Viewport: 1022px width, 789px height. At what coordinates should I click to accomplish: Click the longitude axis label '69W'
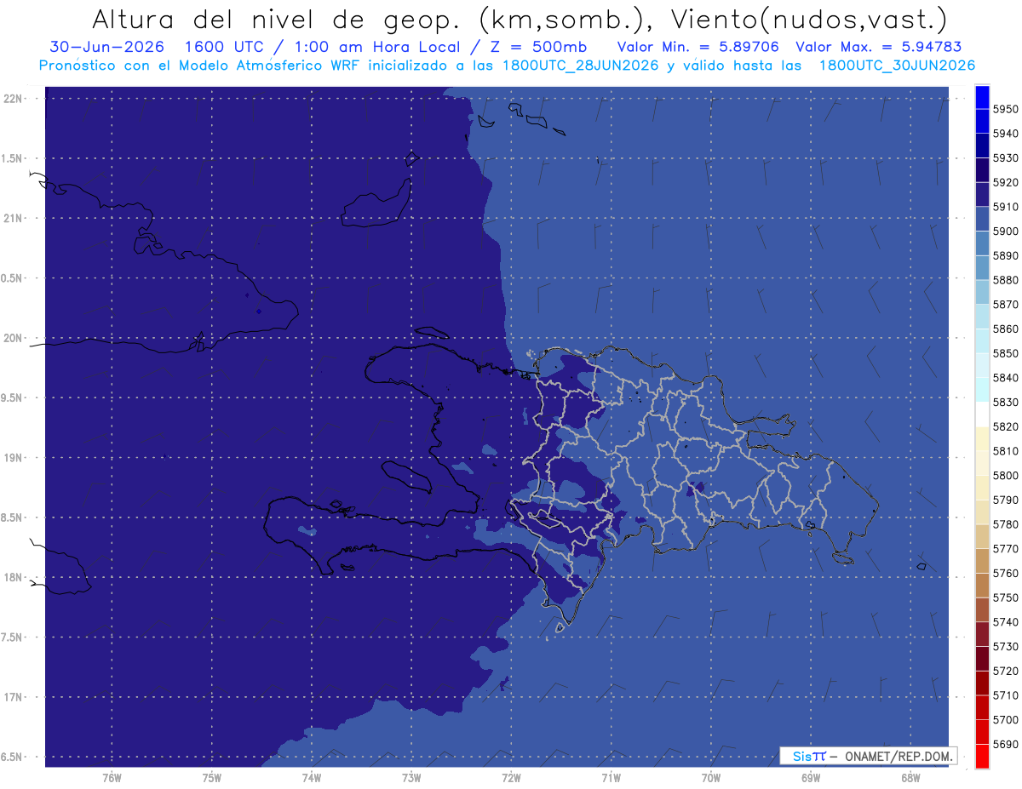[x=811, y=778]
